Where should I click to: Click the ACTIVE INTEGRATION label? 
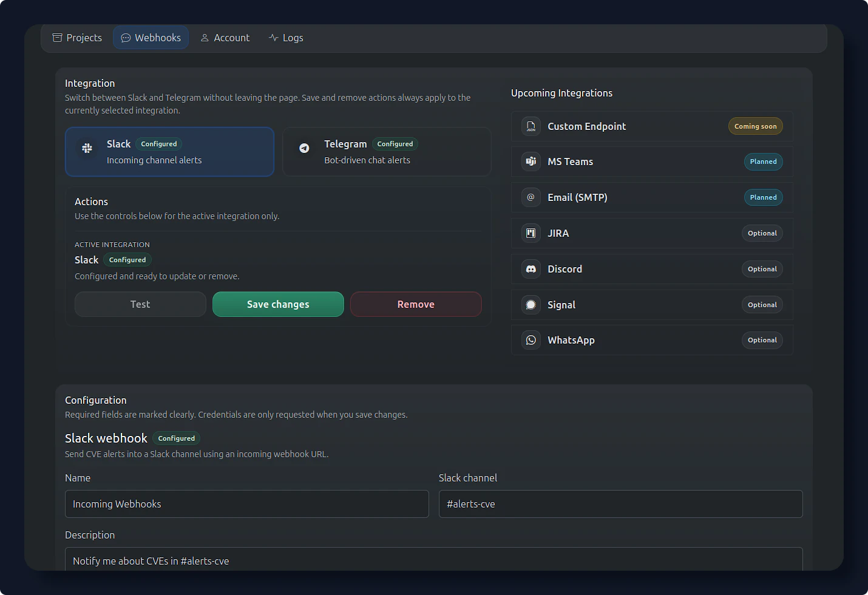112,245
